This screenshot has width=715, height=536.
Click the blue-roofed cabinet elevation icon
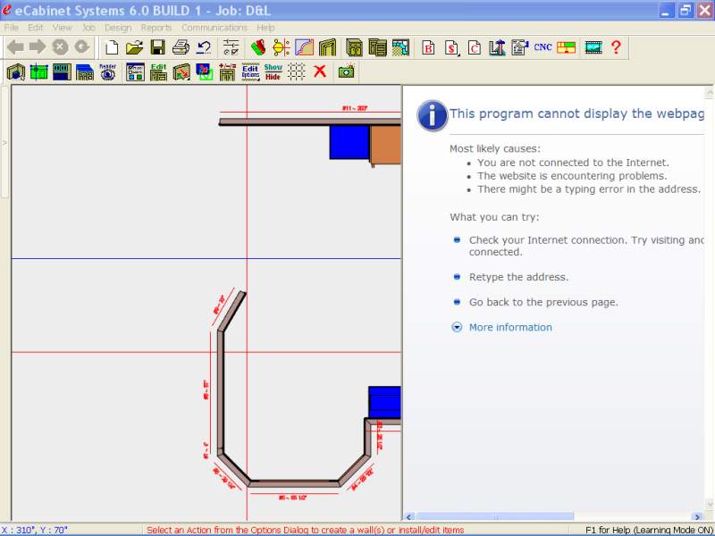[x=85, y=72]
